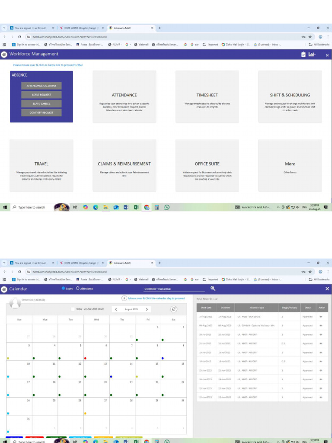Open the LEAVE CANCEL option under Absence
Viewport: 332px width, 443px height.
click(x=41, y=104)
